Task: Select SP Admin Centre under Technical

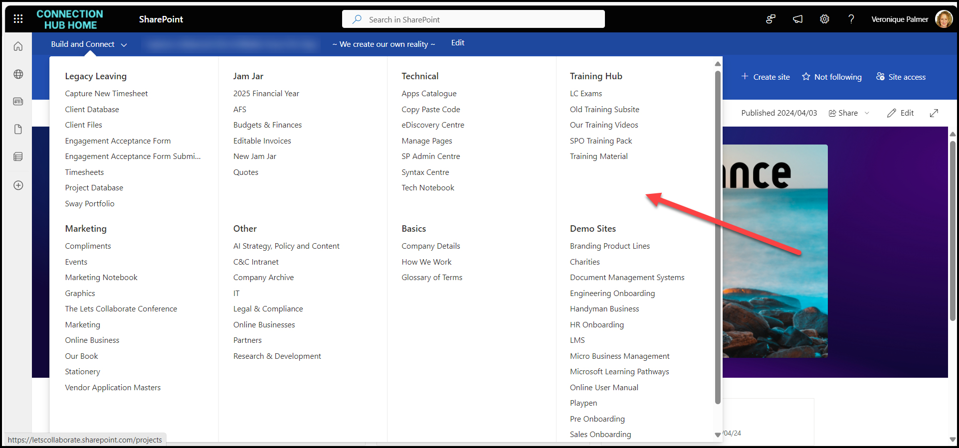Action: 430,156
